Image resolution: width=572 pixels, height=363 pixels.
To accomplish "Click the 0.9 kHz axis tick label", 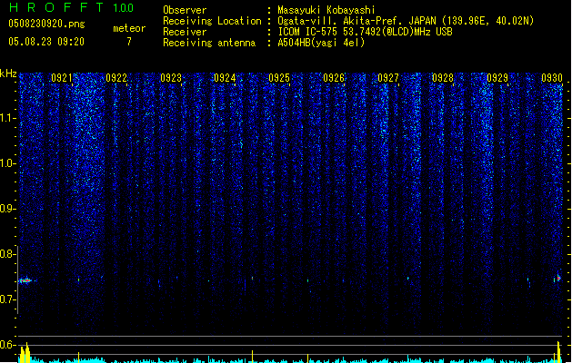I will point(7,209).
